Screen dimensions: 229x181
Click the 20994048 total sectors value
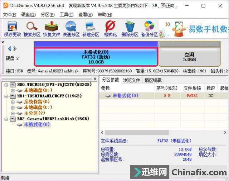click(x=183, y=154)
